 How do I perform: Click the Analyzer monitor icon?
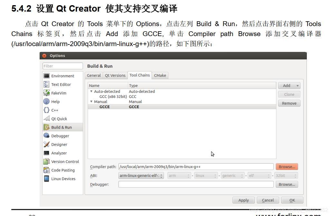(x=46, y=153)
